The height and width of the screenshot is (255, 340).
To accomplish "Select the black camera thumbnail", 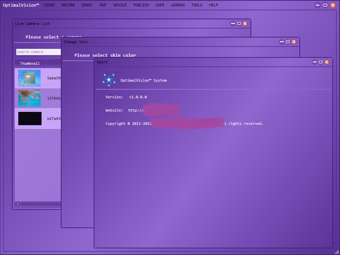I will pyautogui.click(x=30, y=119).
